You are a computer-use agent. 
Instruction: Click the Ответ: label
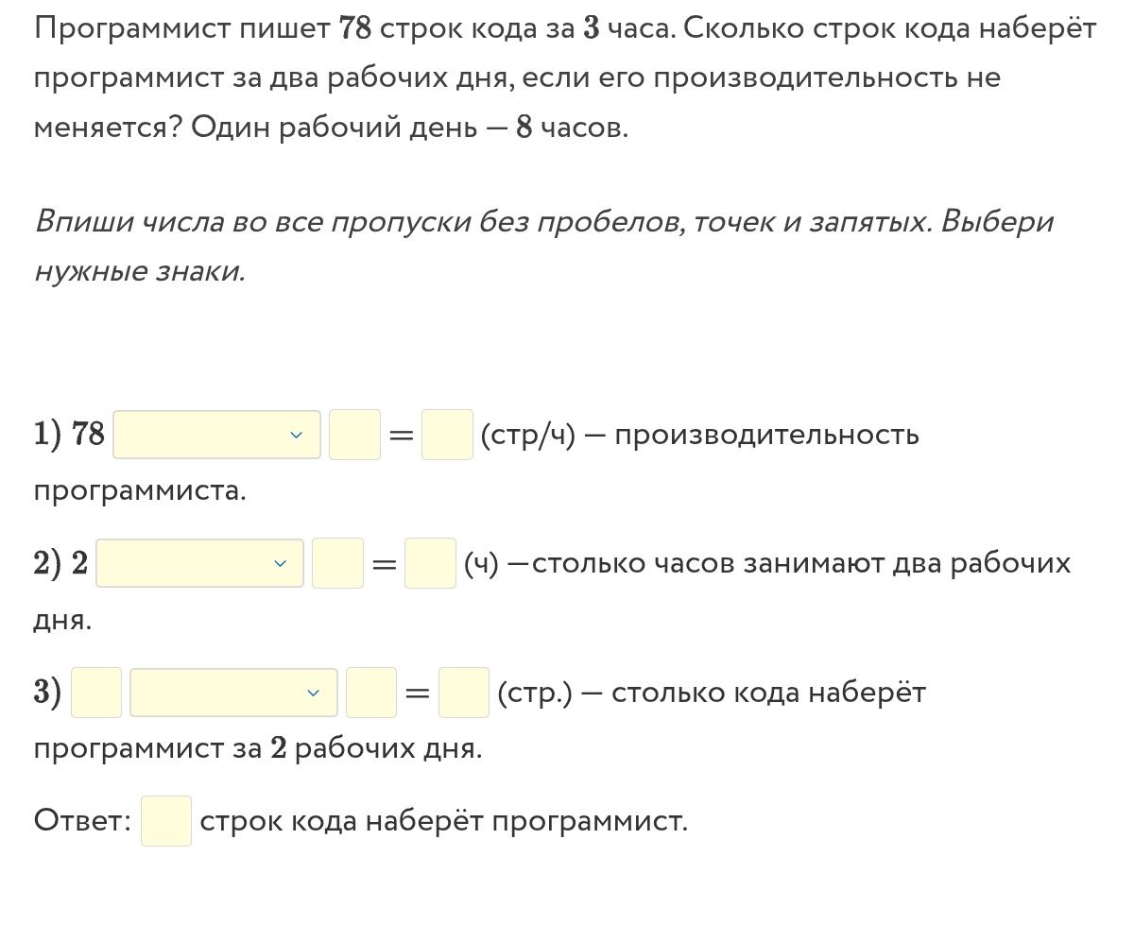tap(82, 821)
